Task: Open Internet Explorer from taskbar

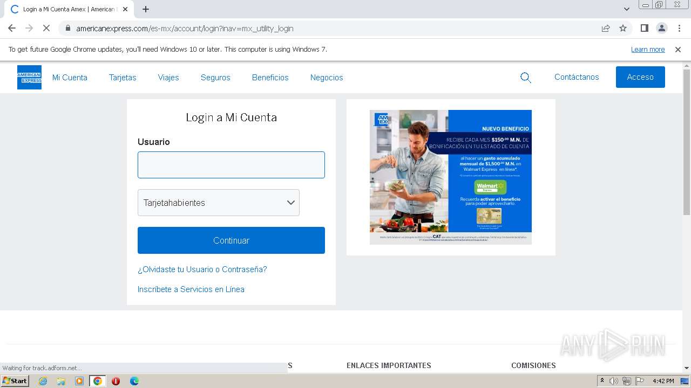Action: [x=43, y=381]
